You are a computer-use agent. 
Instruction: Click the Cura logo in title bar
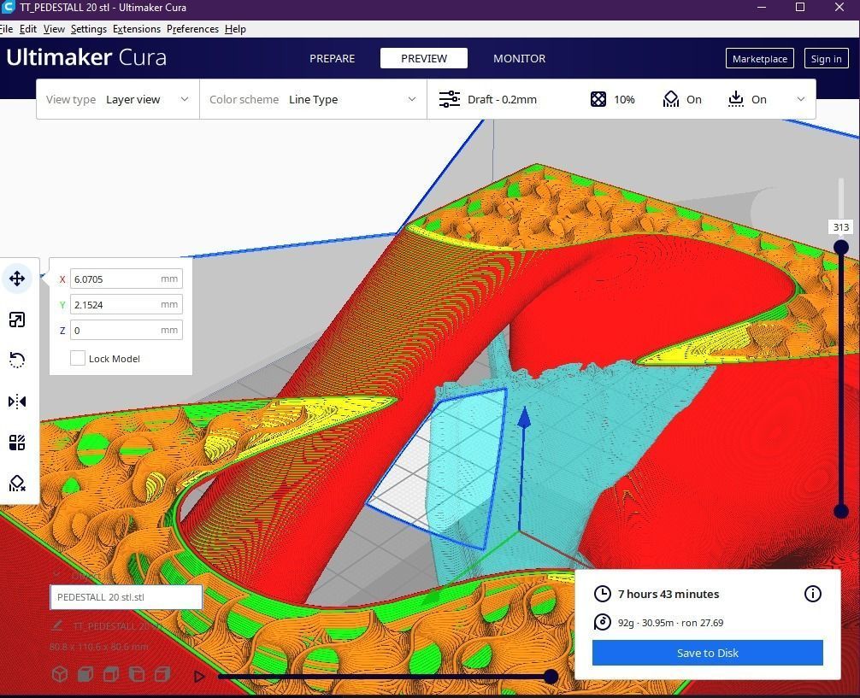coord(8,7)
